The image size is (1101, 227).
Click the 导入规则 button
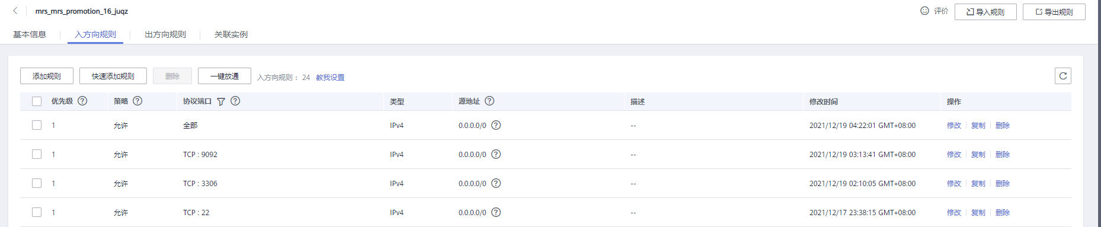tap(985, 12)
